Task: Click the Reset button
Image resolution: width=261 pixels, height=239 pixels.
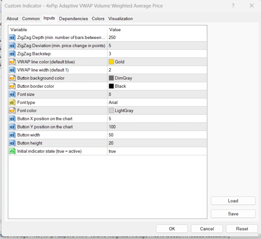Action: [242, 229]
